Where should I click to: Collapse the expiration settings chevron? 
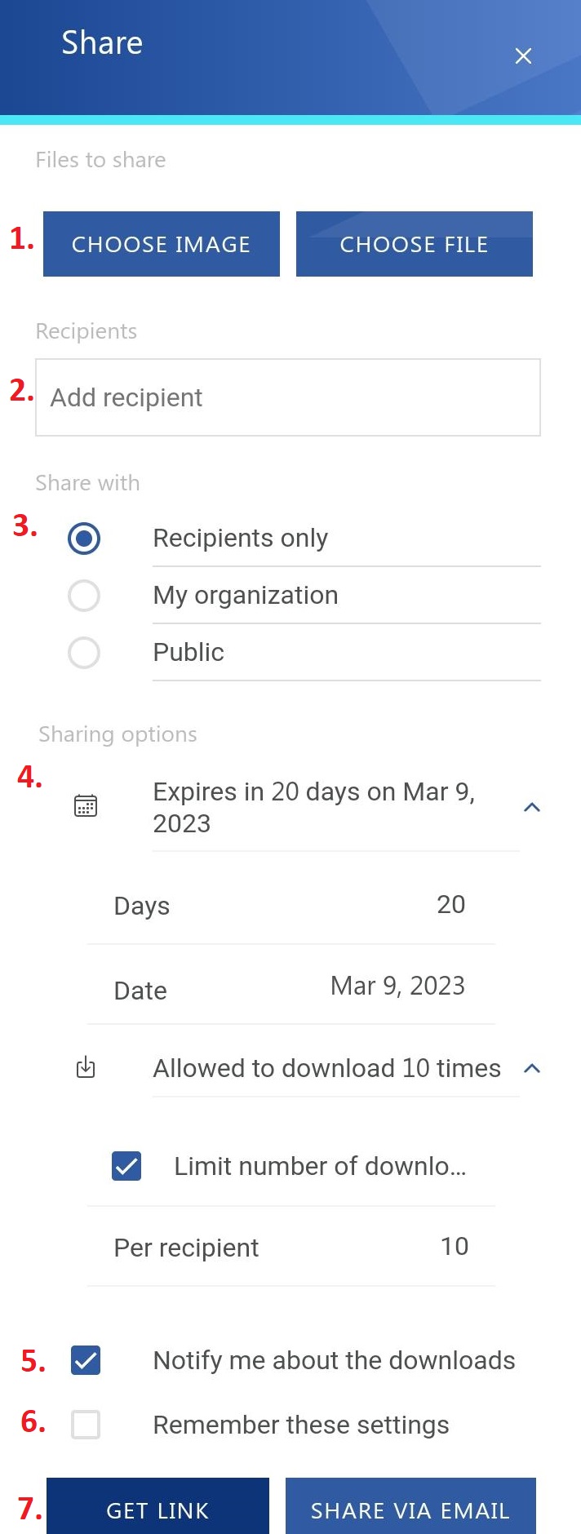(x=532, y=807)
